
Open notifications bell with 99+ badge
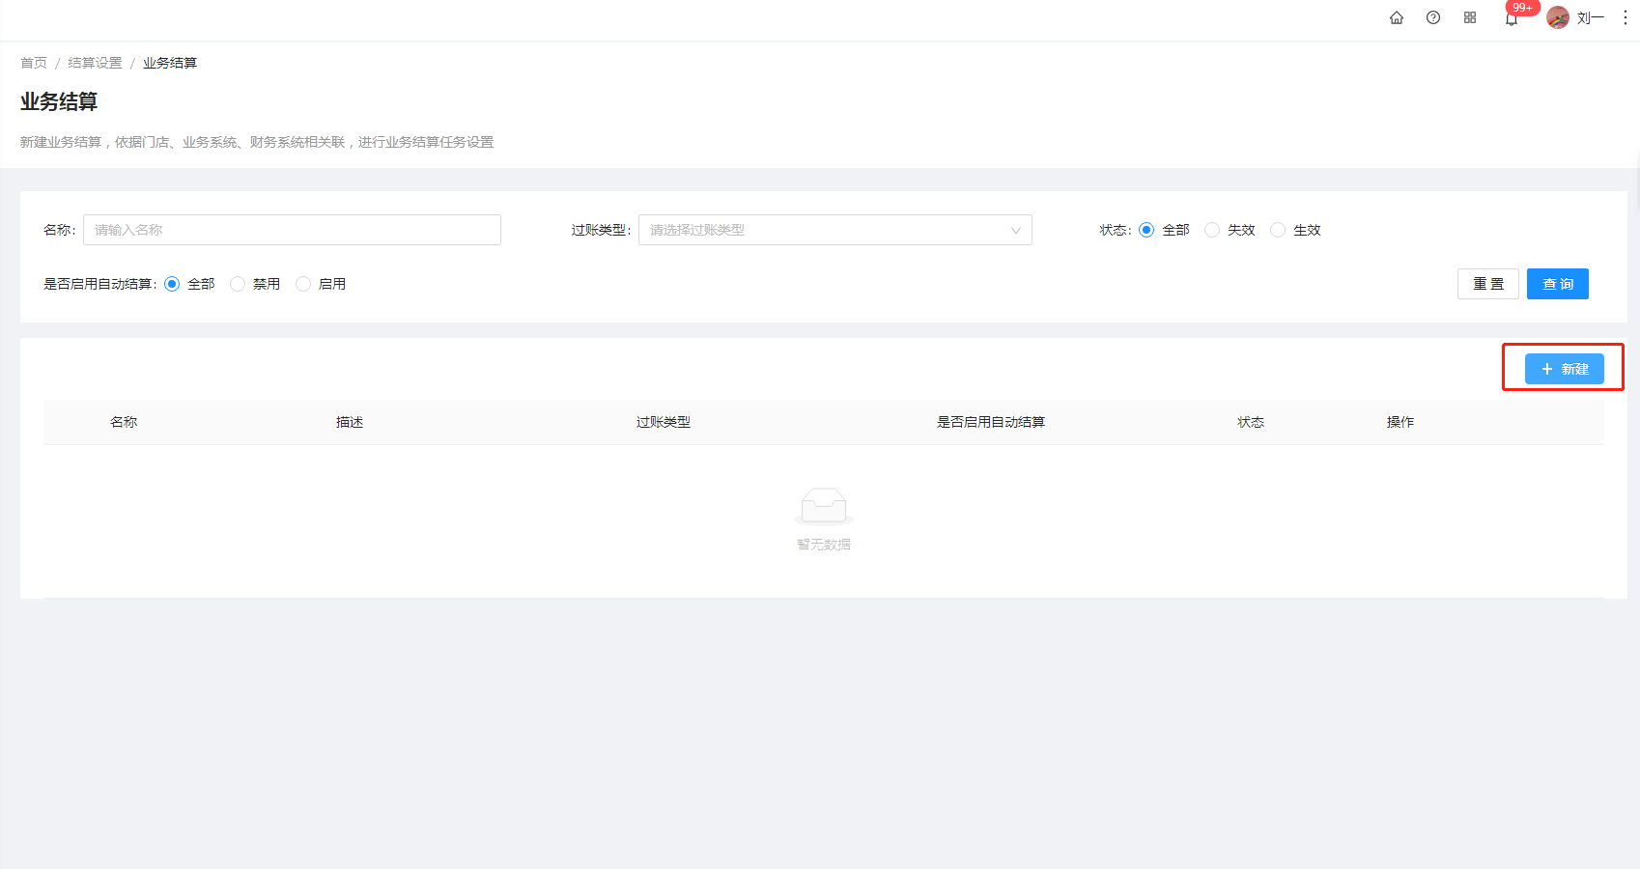point(1512,18)
